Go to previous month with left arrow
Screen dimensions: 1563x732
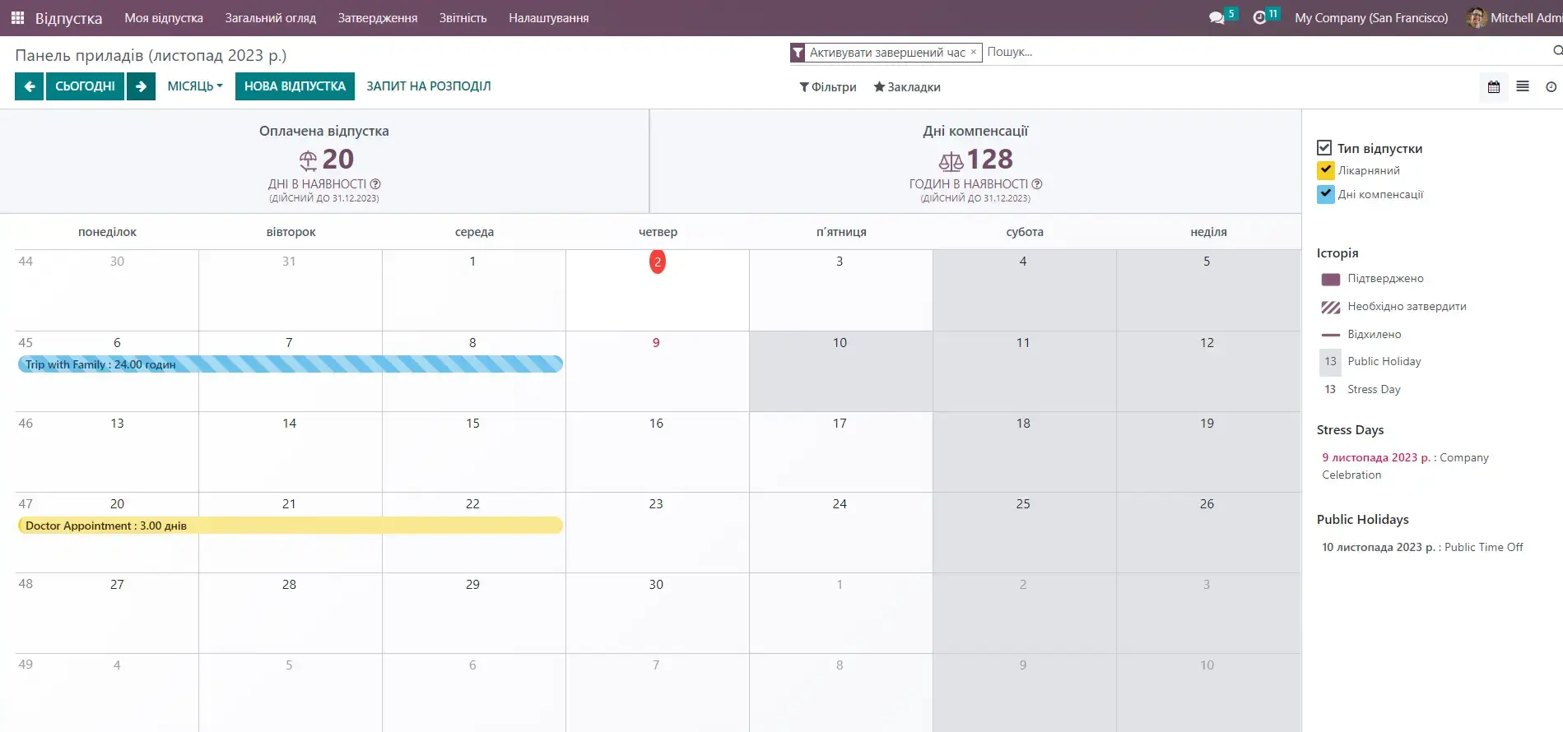click(30, 86)
